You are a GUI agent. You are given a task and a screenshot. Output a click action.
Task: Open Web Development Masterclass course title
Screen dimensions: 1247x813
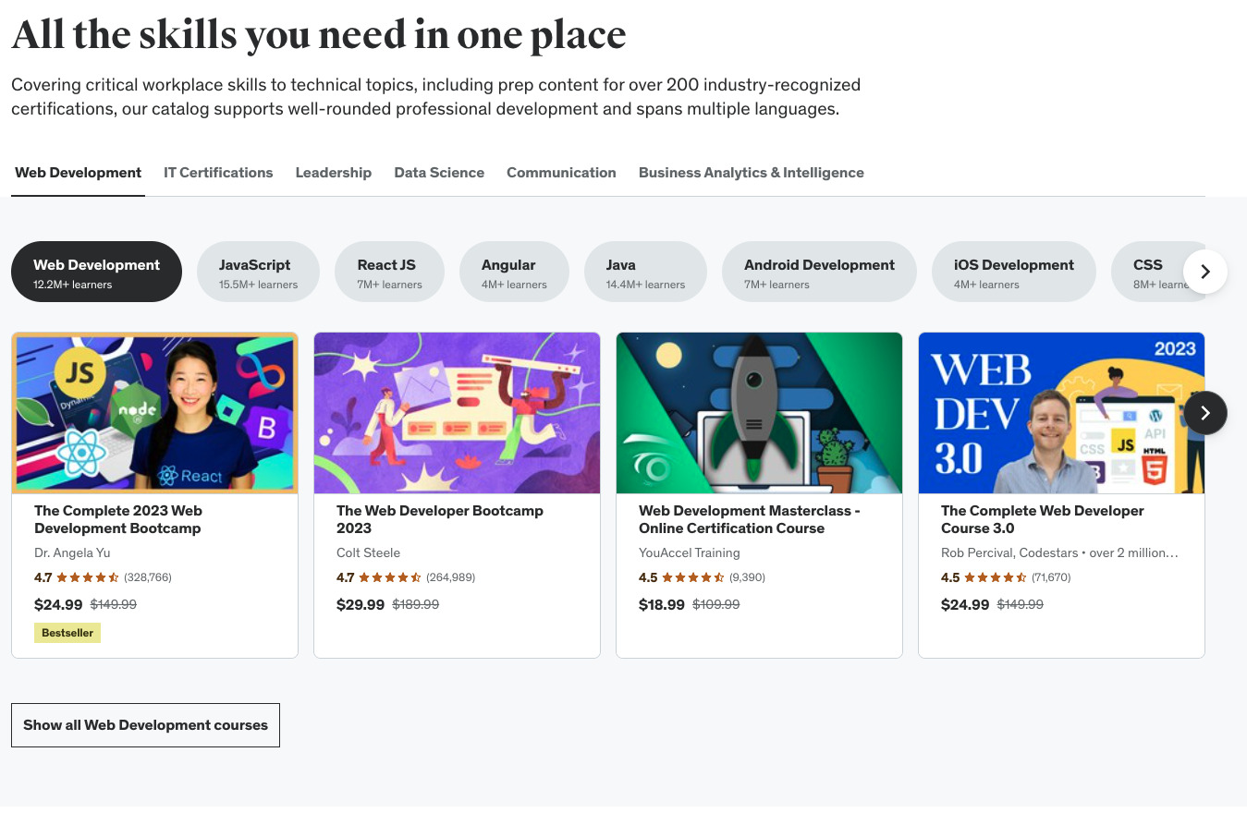point(750,519)
